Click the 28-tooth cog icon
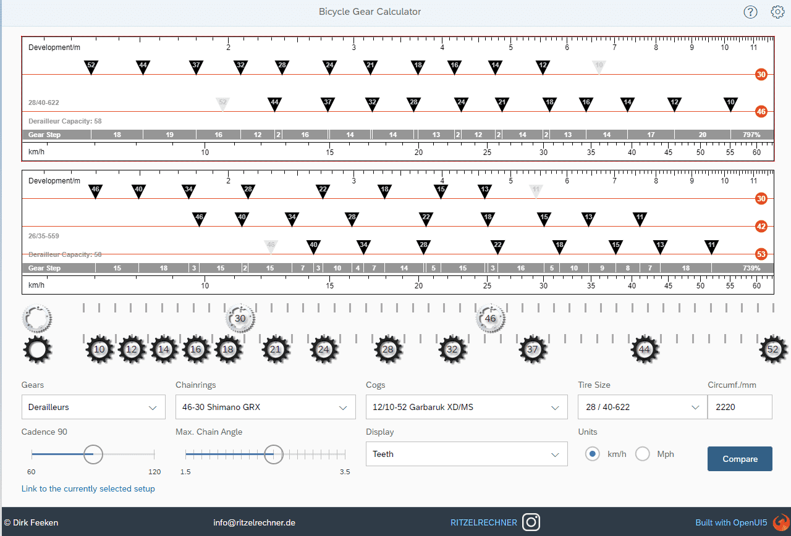Screen dimensions: 791x536 [387, 350]
